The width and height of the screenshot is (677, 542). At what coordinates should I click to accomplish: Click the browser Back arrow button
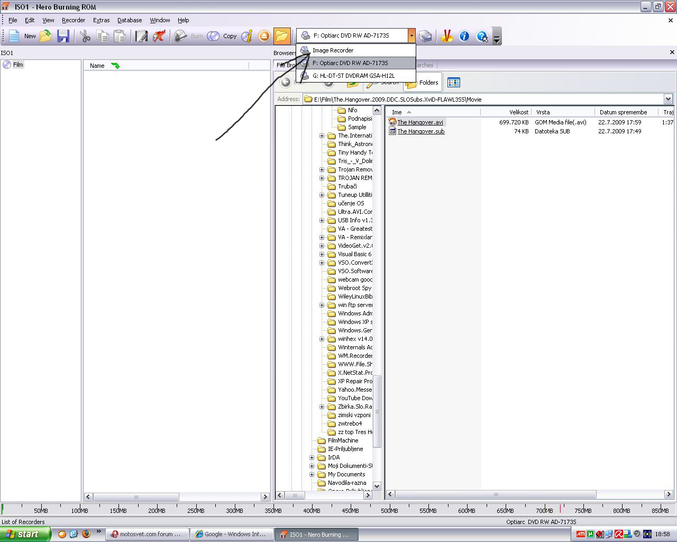[286, 82]
